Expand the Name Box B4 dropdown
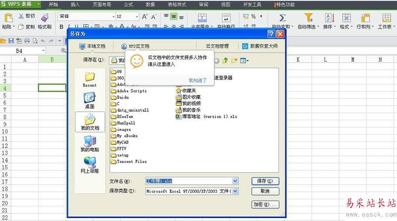 (x=43, y=51)
